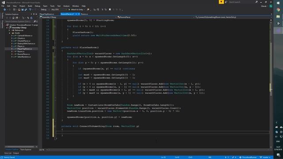Click the notifications filter flag icon
Image resolution: width=283 pixels, height=159 pixels.
coord(221,2)
